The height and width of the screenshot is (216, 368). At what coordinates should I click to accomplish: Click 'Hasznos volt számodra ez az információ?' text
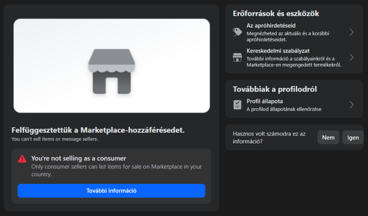tap(269, 137)
